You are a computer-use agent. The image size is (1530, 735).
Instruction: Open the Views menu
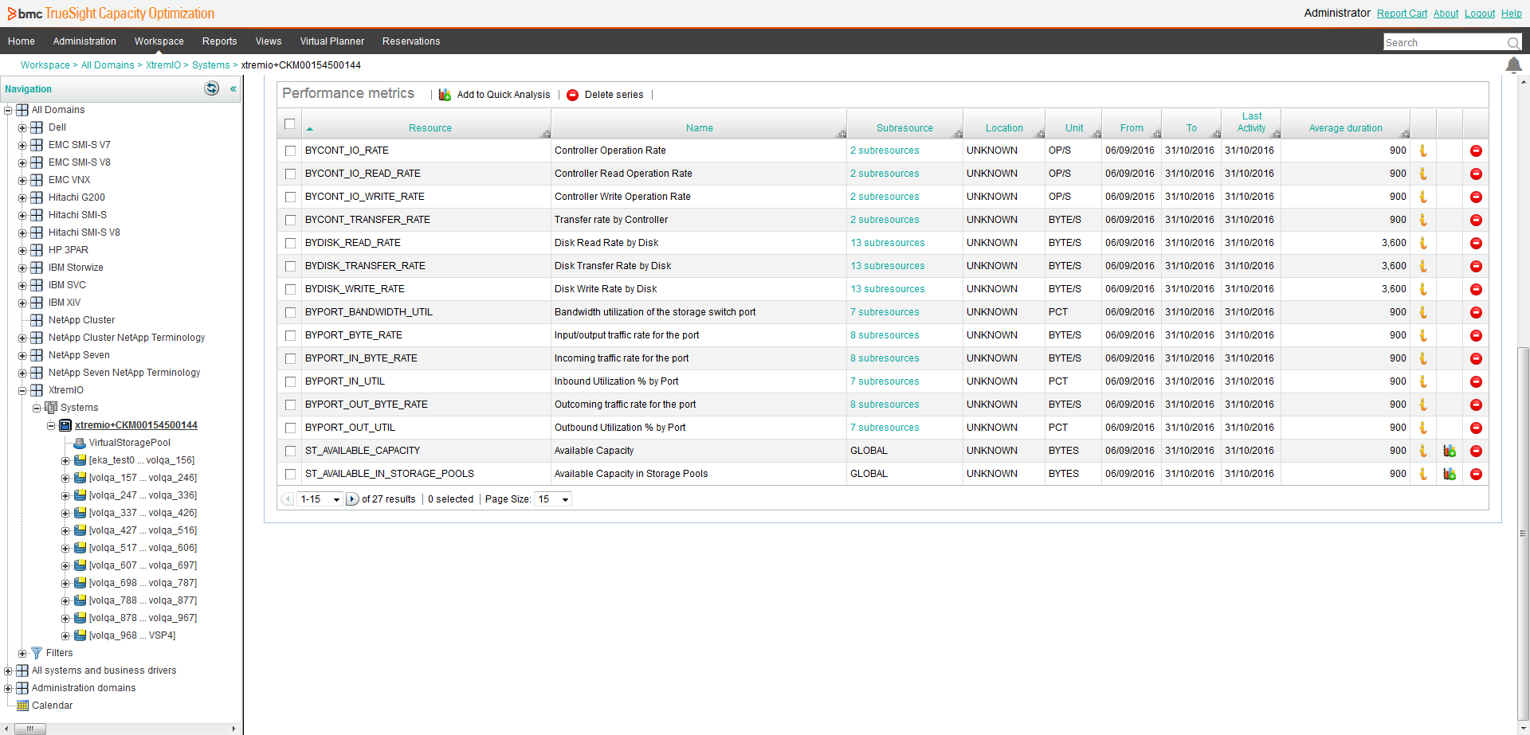click(269, 41)
